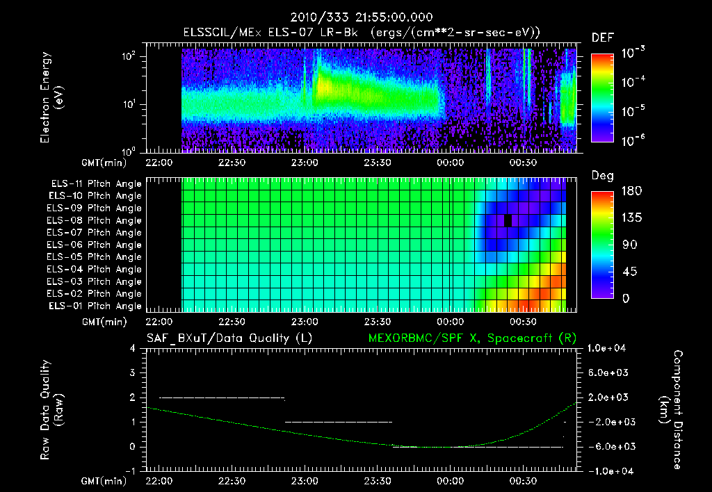The height and width of the screenshot is (492, 712).
Task: Click the 90 value on the Deg scale
Action: [630, 245]
